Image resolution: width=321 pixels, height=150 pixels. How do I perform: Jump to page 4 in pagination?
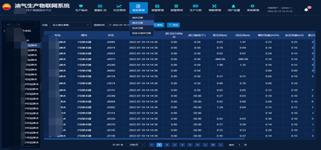(182, 145)
